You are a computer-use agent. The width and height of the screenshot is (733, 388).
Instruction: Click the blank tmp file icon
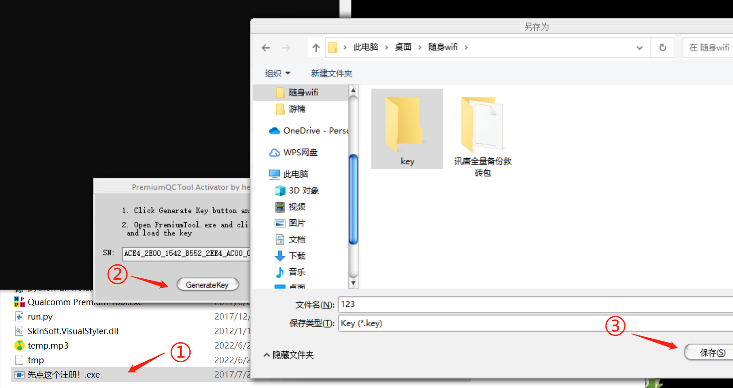pos(19,360)
